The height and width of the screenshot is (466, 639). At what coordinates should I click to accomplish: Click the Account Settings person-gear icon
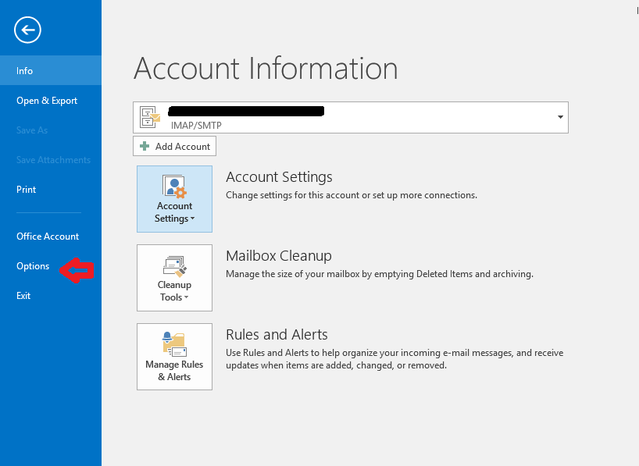coord(174,187)
